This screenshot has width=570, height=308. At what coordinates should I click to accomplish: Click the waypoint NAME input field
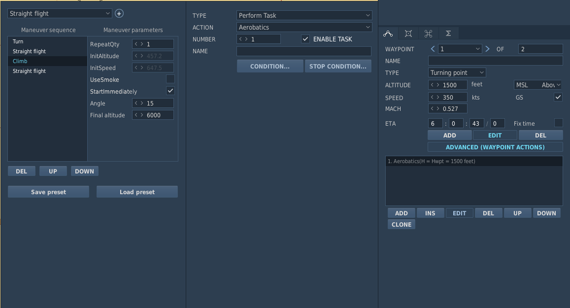coord(495,60)
